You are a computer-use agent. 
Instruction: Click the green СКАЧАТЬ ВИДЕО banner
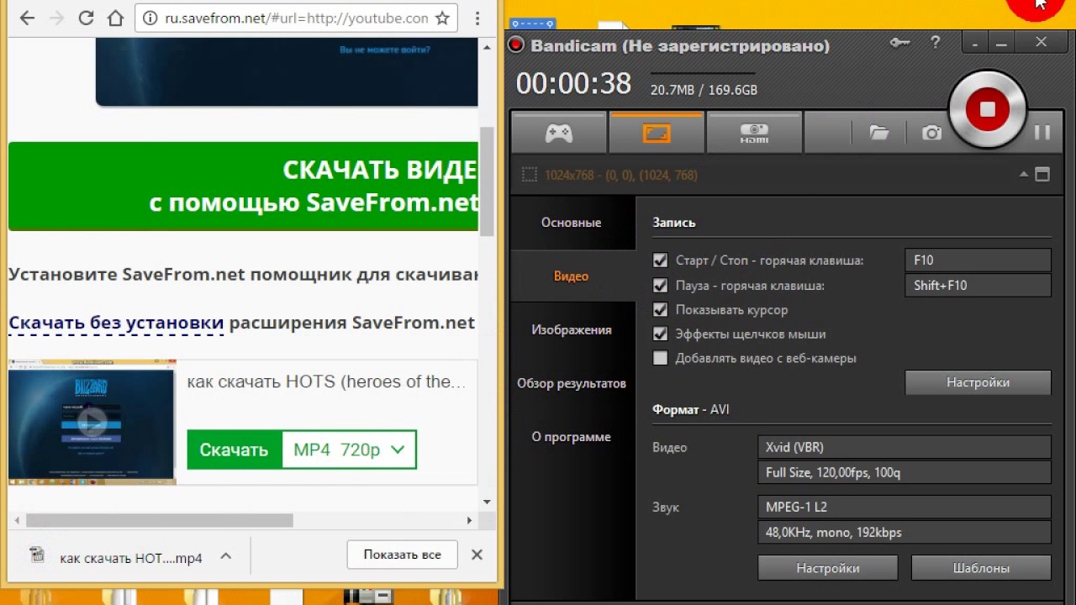[244, 186]
